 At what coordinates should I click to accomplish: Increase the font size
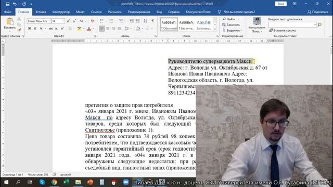pos(68,21)
